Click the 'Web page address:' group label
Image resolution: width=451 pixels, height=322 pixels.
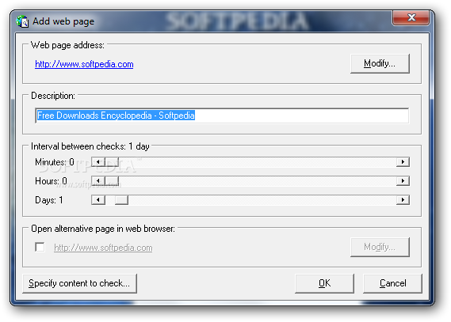point(67,45)
